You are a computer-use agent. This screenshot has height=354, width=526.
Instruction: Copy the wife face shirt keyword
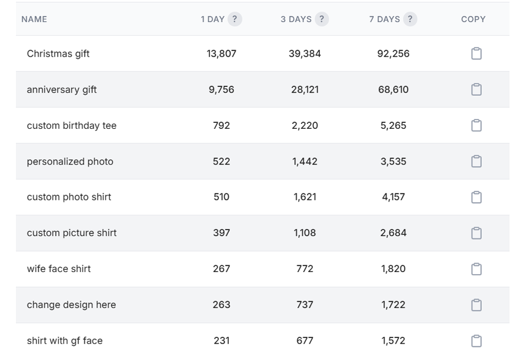476,269
